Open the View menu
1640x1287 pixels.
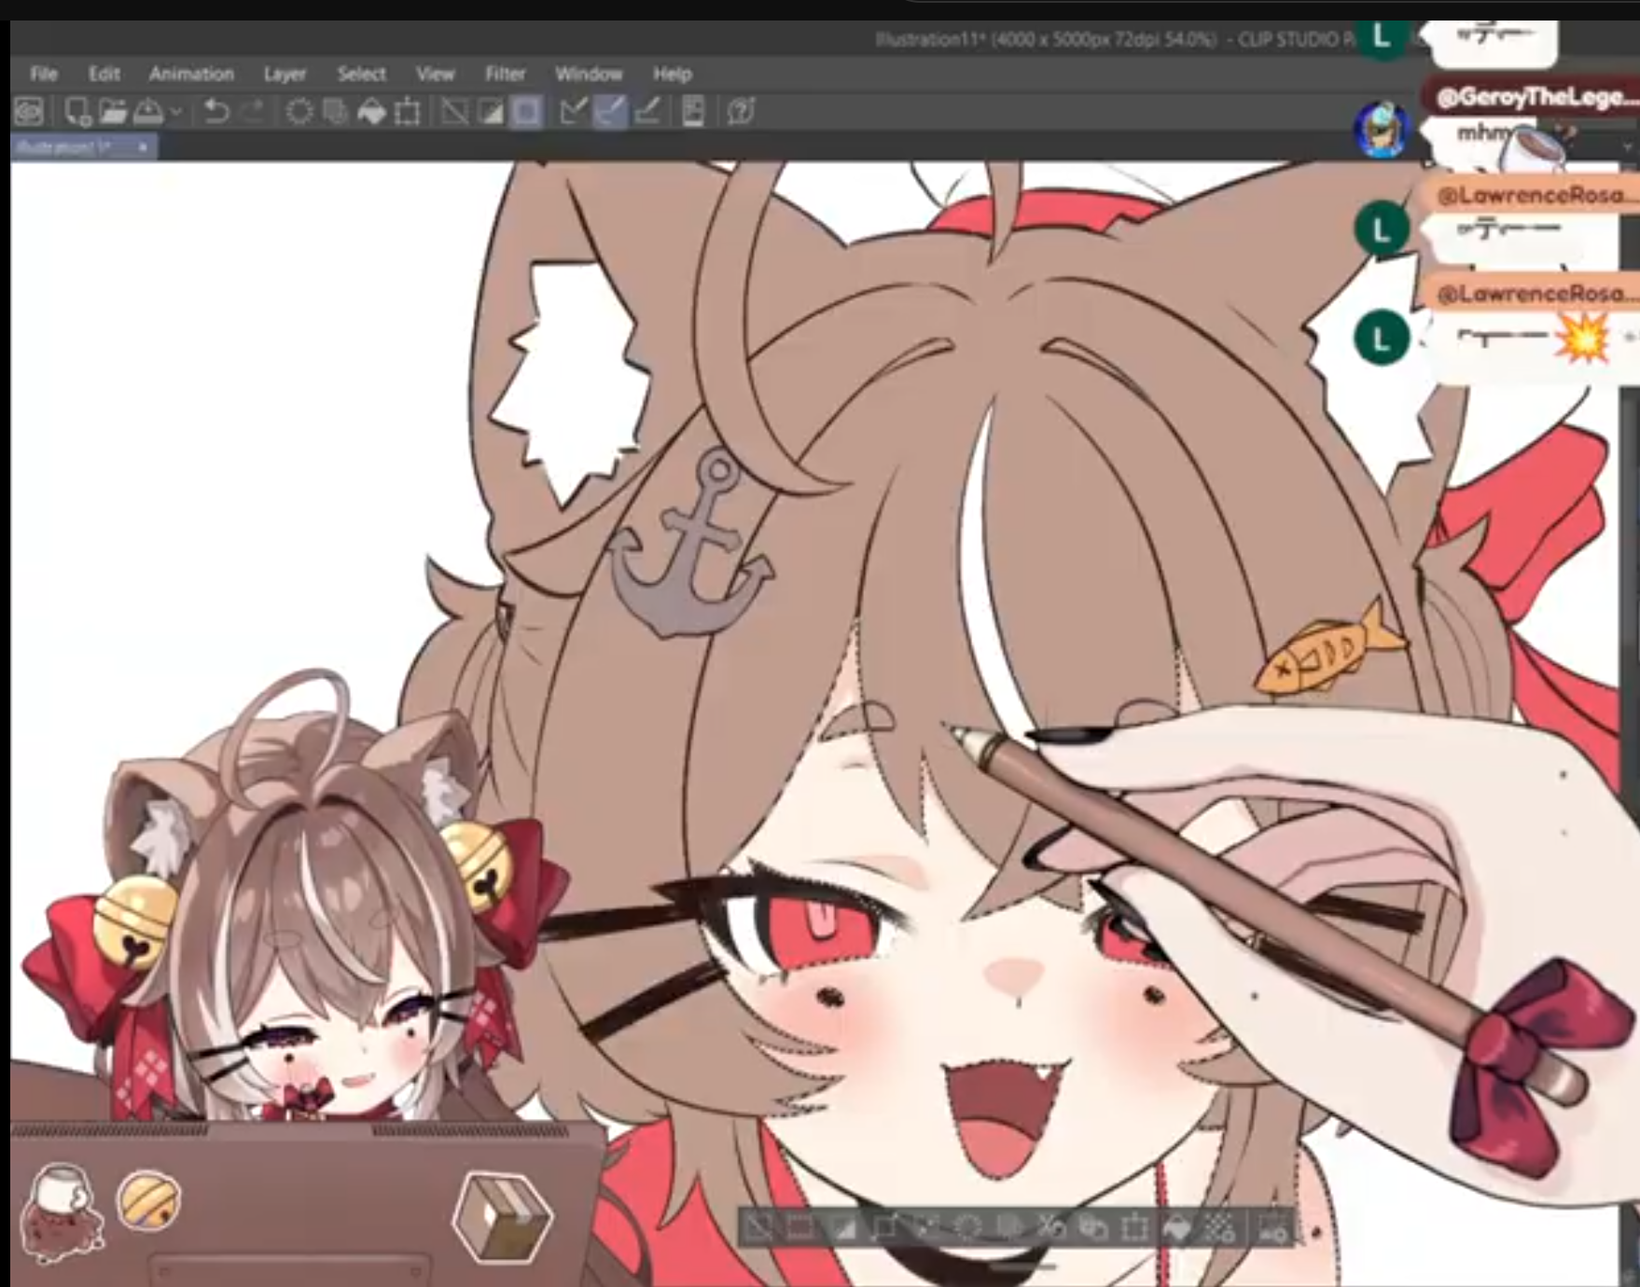click(x=435, y=74)
